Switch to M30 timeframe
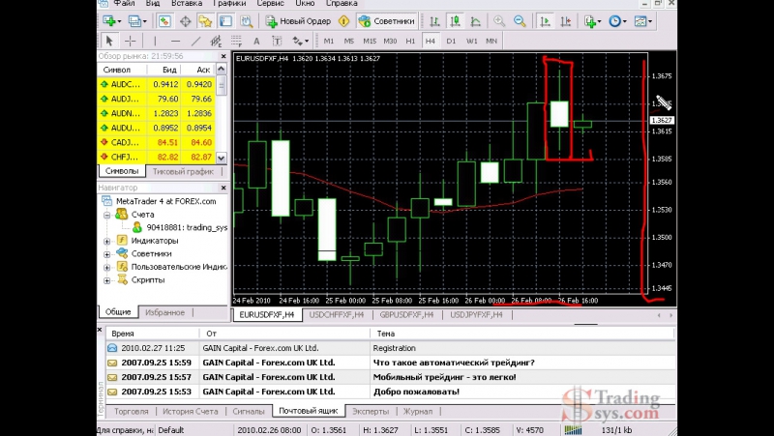Image resolution: width=774 pixels, height=436 pixels. pos(390,41)
